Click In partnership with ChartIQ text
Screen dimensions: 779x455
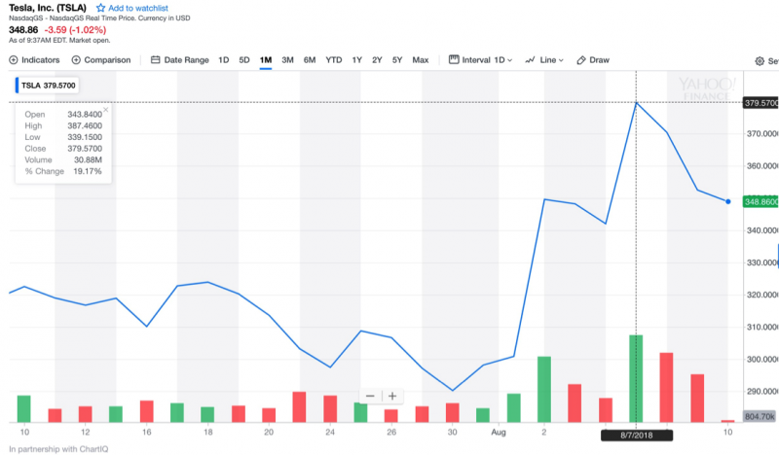(x=58, y=449)
